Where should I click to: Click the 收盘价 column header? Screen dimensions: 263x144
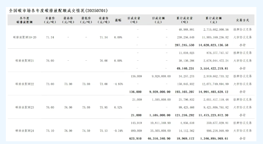[x=103, y=20]
